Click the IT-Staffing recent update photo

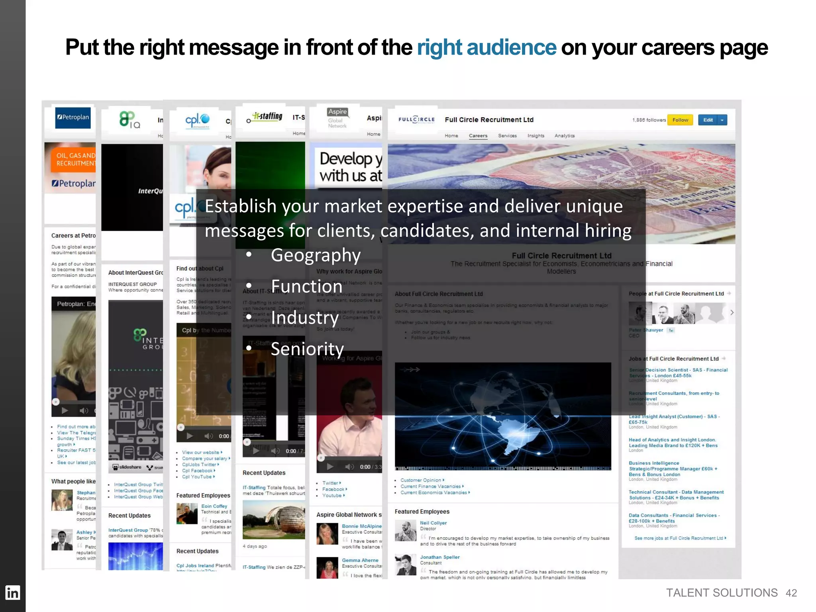tap(274, 519)
